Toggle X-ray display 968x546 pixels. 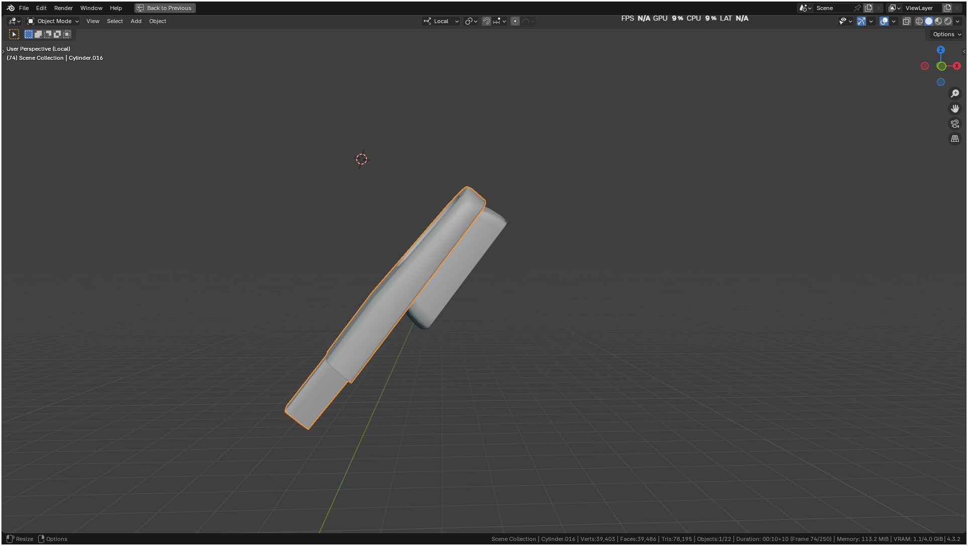click(x=907, y=21)
